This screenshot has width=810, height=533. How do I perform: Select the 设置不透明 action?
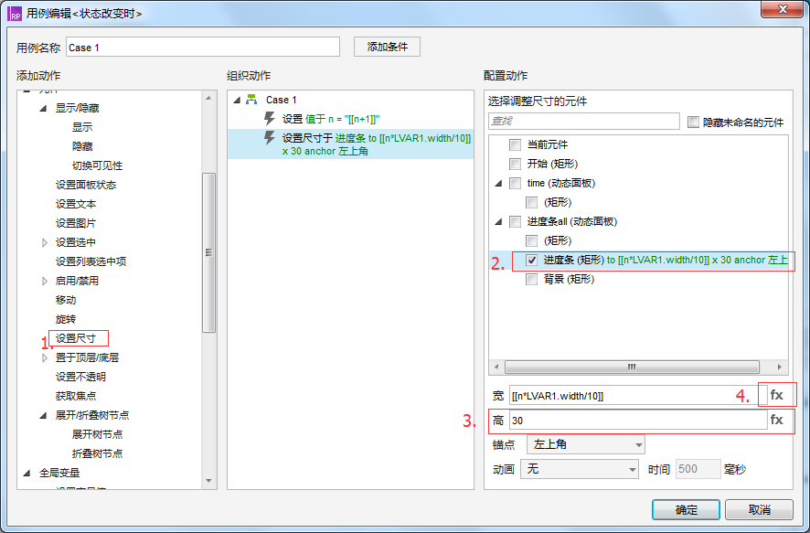[x=80, y=377]
